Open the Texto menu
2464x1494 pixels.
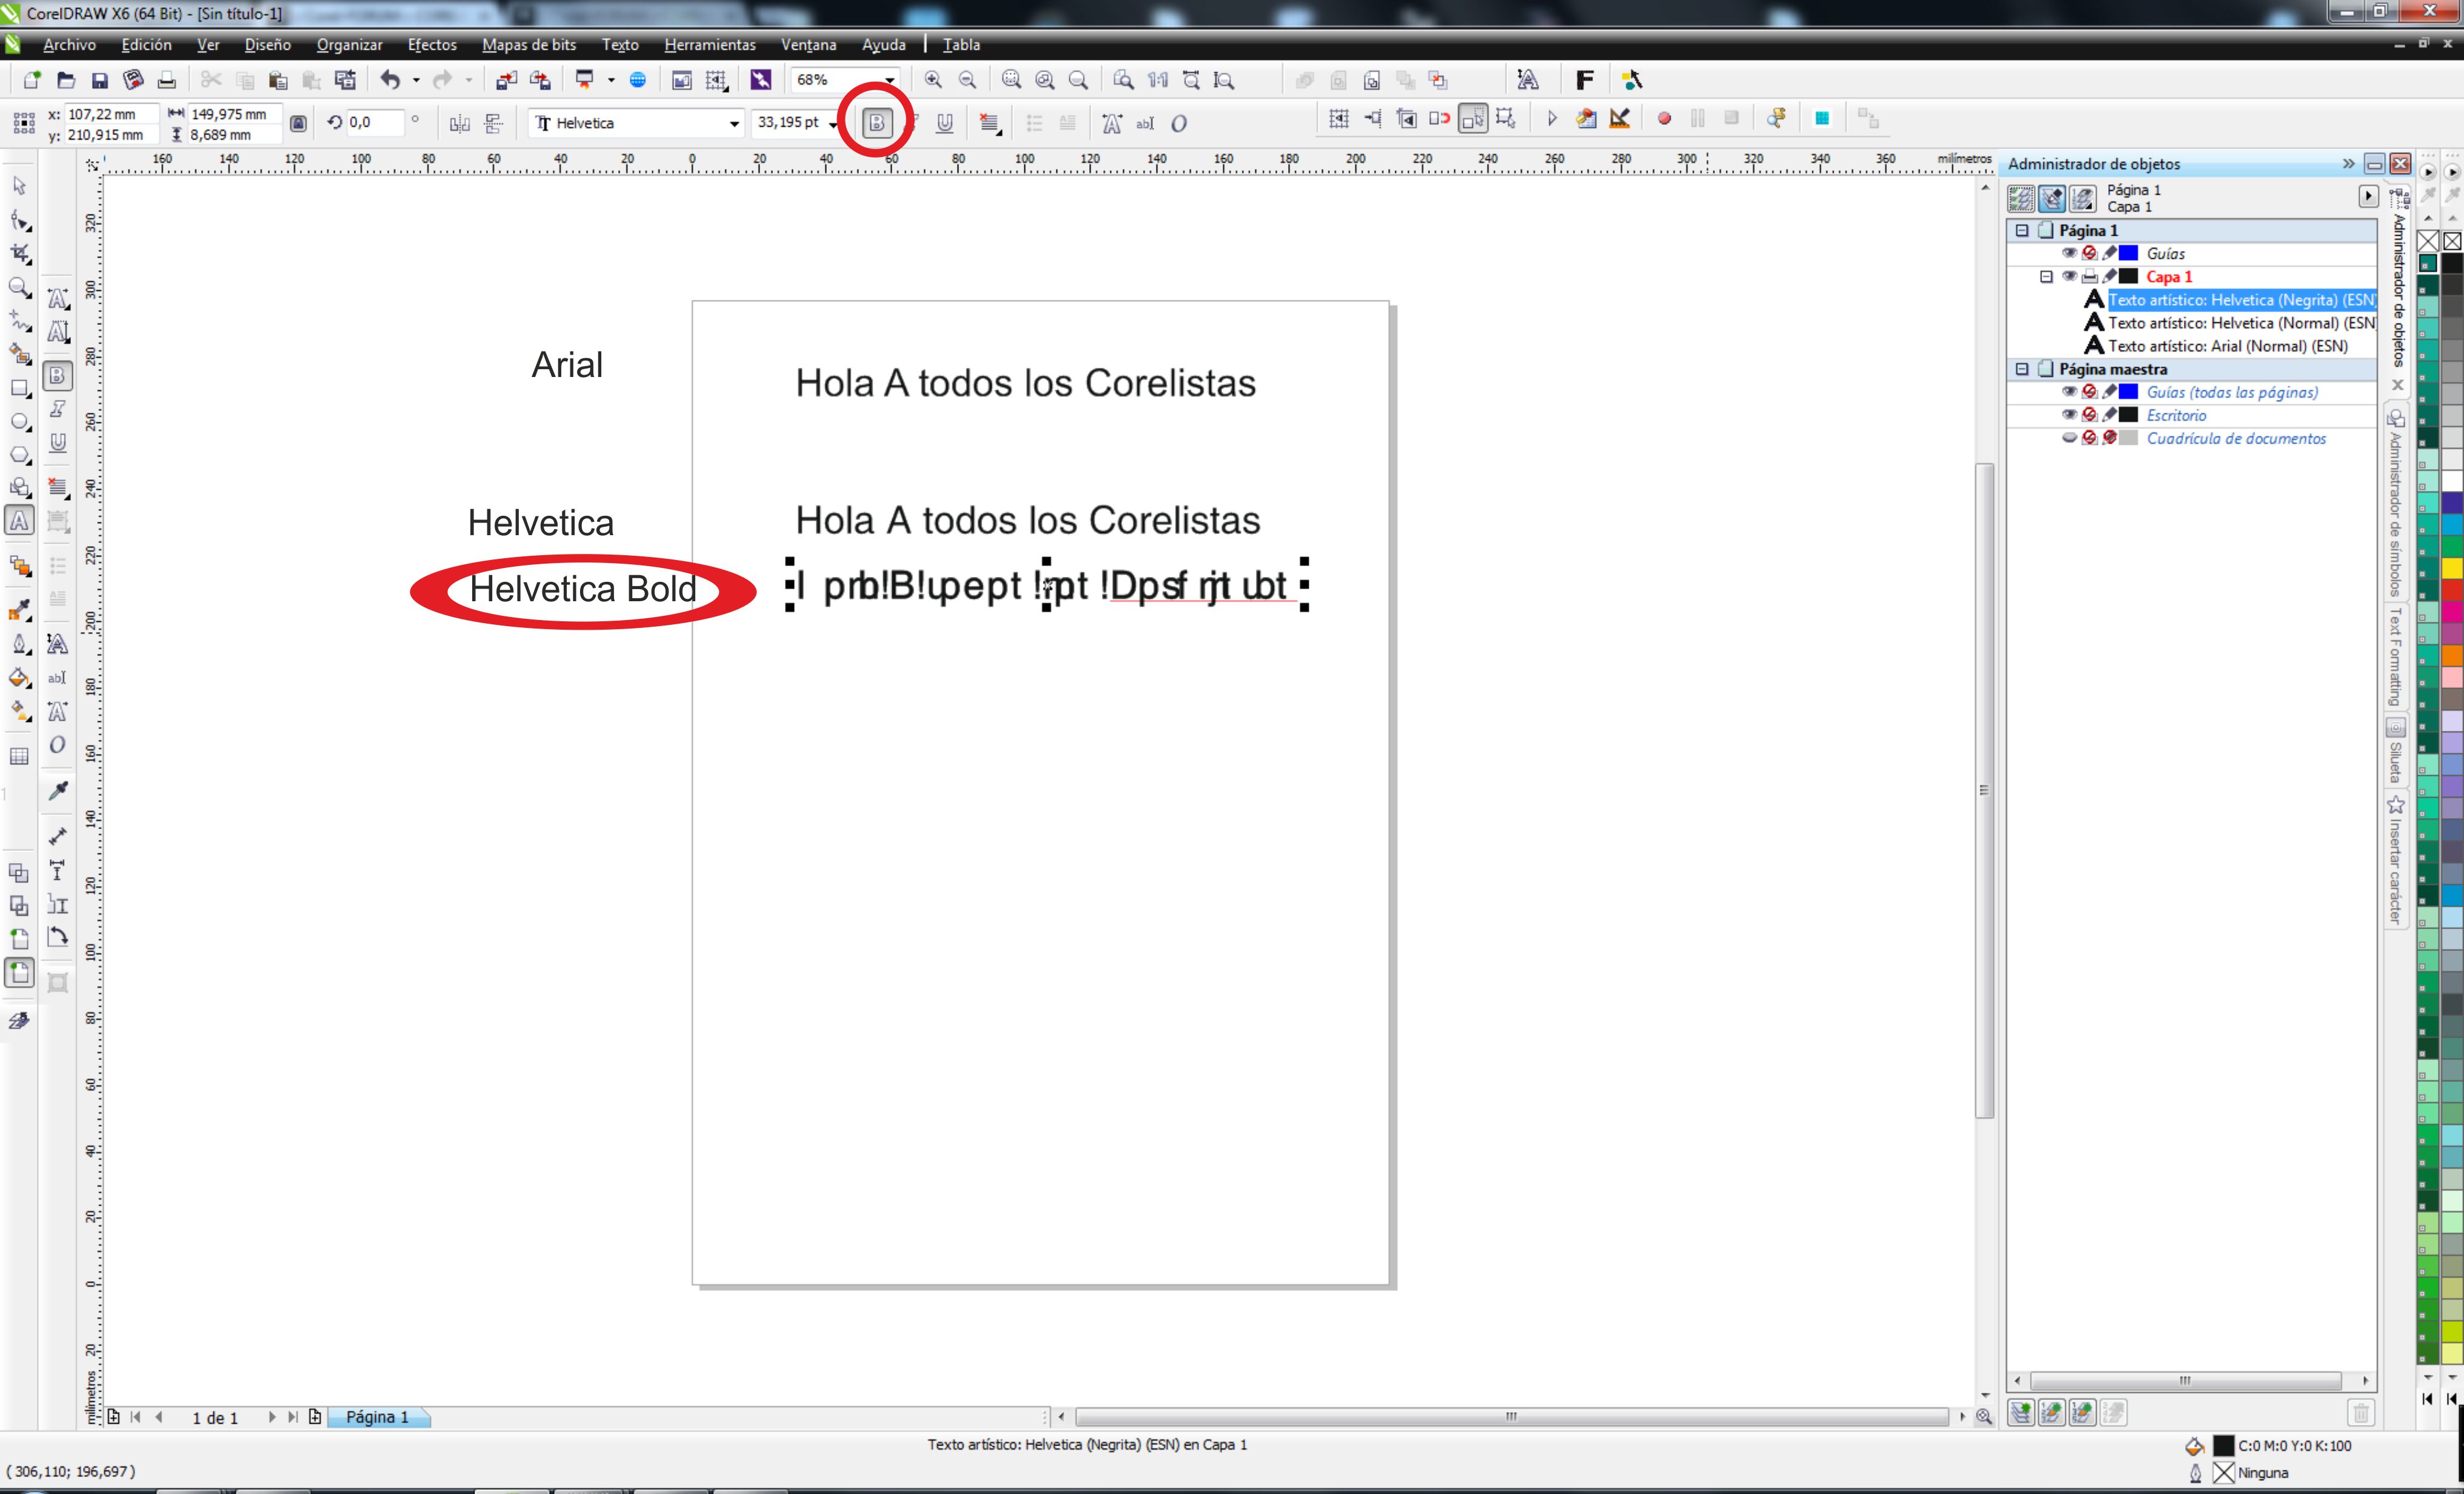(620, 45)
